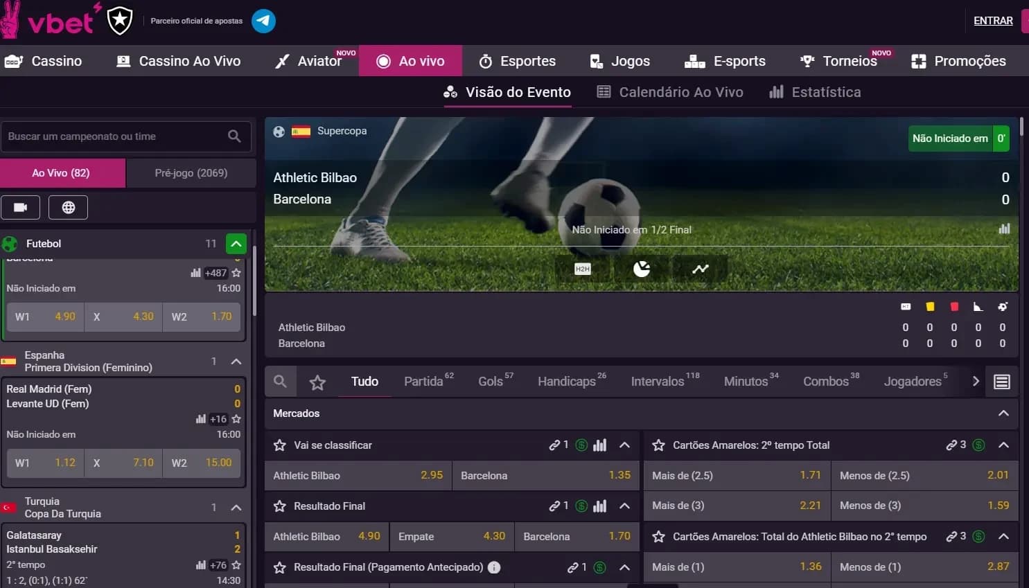
Task: Click the Botafogo shield partner icon
Action: coord(120,21)
